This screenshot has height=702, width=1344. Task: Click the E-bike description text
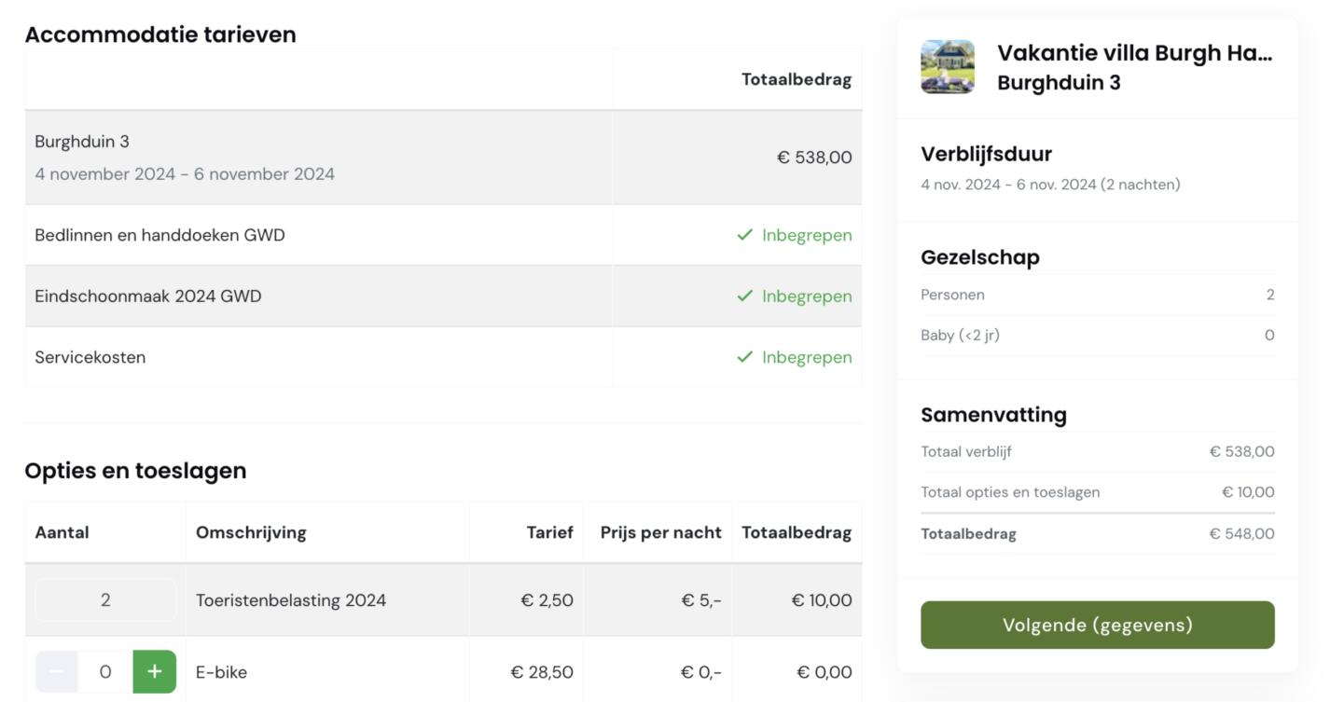(221, 672)
